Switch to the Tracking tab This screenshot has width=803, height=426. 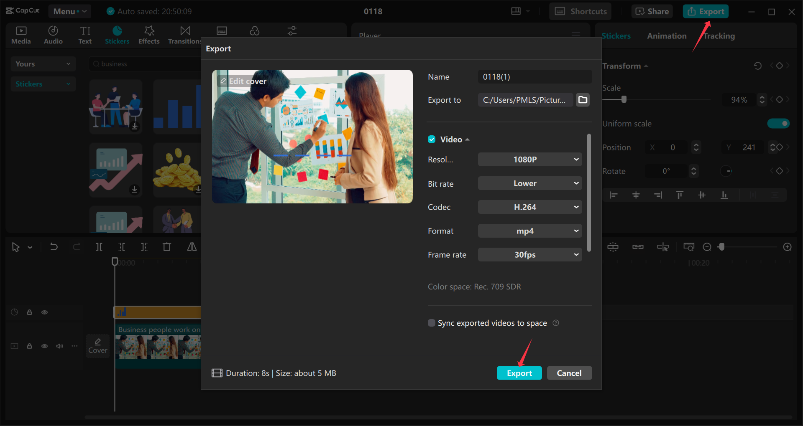pyautogui.click(x=719, y=36)
